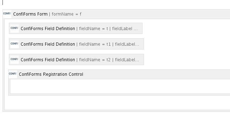Click the formName = f parameter text

[x=66, y=14]
